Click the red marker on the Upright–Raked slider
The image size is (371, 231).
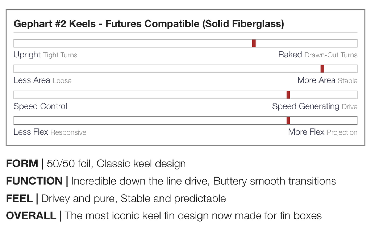(254, 43)
